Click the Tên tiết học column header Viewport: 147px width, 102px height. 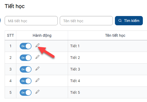pos(115,35)
